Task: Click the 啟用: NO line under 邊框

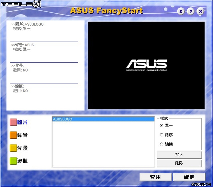Action: coord(21,91)
